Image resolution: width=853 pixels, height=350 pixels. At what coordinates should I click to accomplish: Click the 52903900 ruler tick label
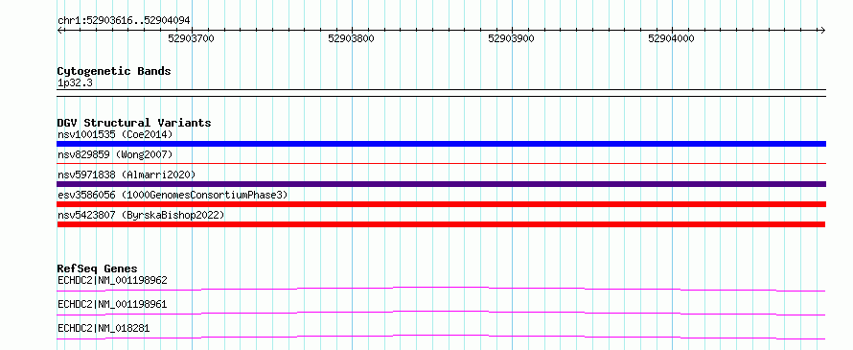pyautogui.click(x=512, y=38)
